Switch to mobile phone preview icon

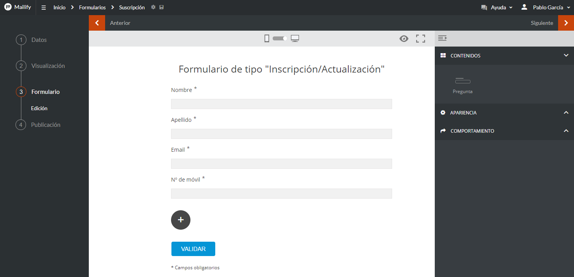(267, 38)
